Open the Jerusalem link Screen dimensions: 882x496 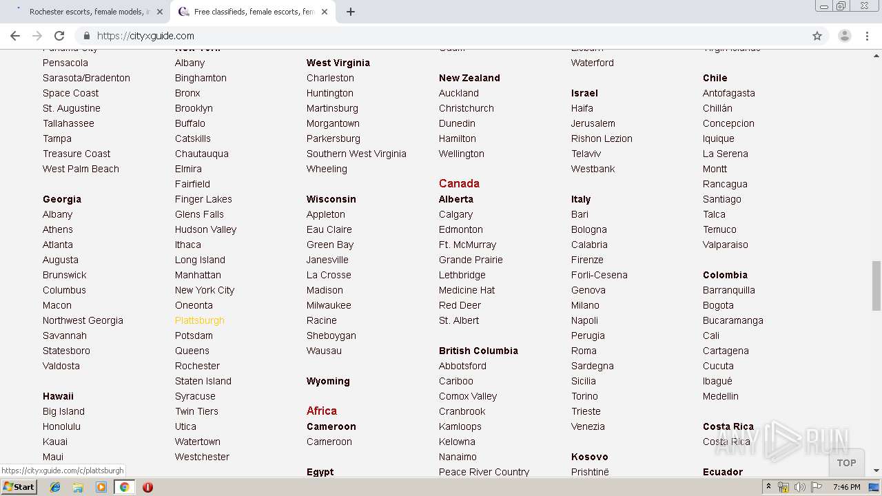pyautogui.click(x=593, y=123)
